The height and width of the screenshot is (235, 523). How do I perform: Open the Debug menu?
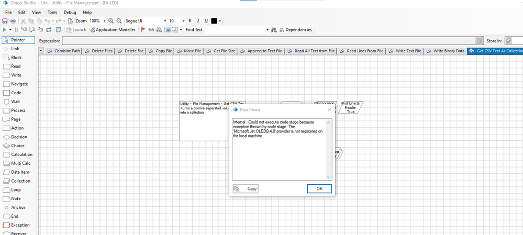pyautogui.click(x=70, y=12)
